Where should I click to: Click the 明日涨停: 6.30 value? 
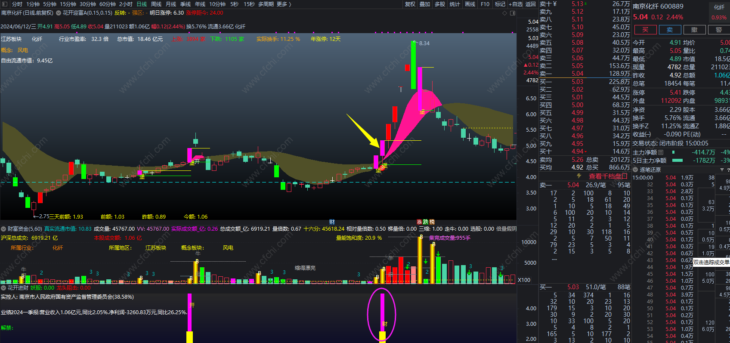click(x=167, y=13)
